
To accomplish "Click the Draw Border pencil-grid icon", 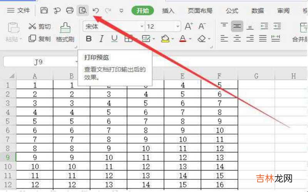I will 146,39.
